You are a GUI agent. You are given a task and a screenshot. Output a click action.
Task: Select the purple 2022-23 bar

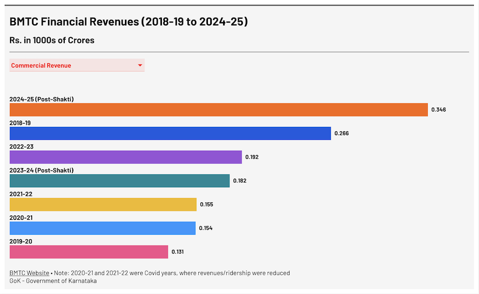point(125,157)
